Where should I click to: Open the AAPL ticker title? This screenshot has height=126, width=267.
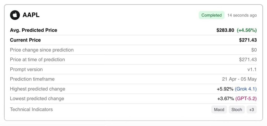(31, 15)
